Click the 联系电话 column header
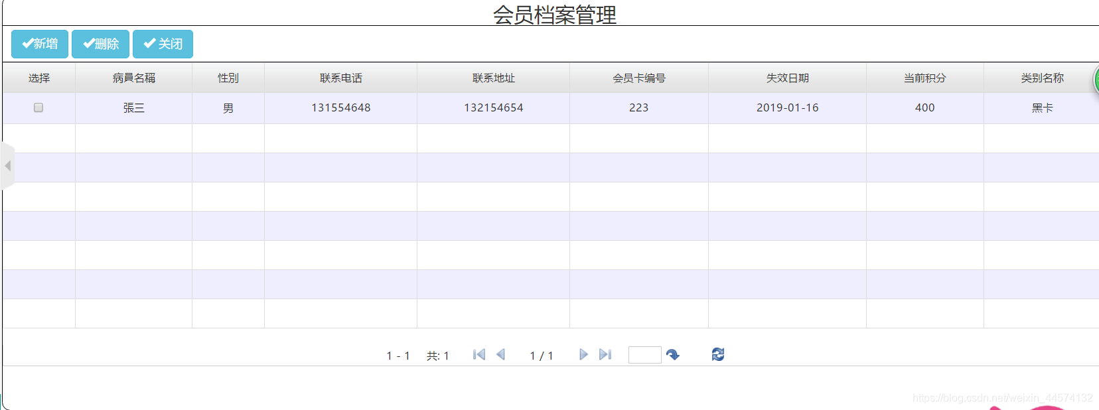 (341, 78)
